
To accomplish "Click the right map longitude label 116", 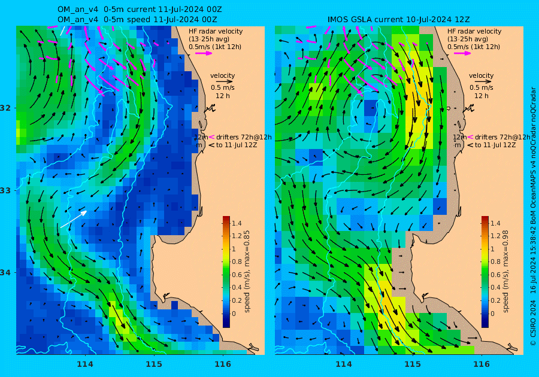I will 482,364.
